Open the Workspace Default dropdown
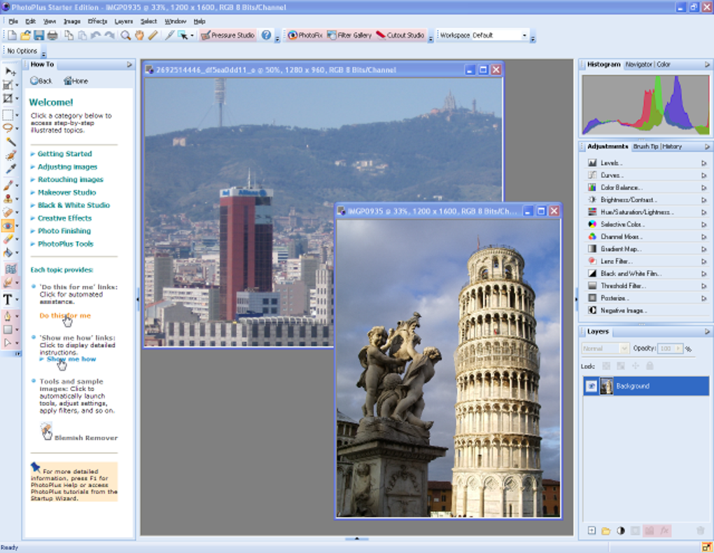The width and height of the screenshot is (714, 553). click(x=524, y=35)
